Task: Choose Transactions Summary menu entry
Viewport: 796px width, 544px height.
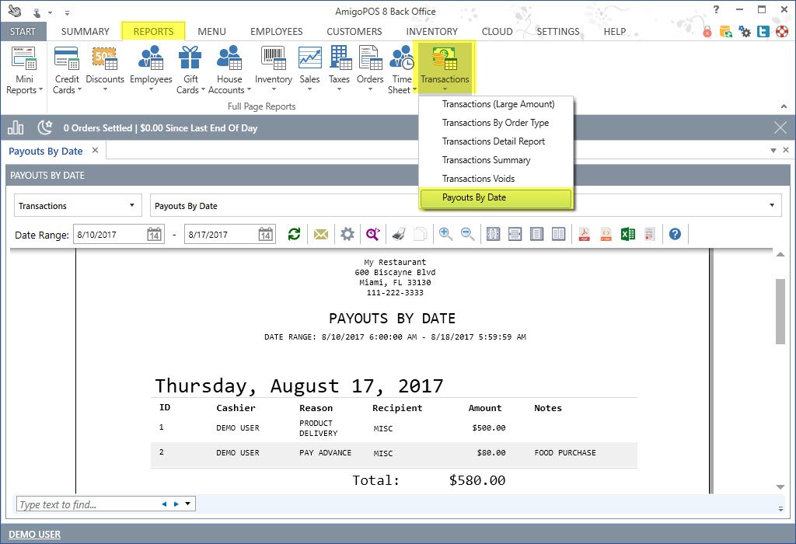Action: point(486,160)
